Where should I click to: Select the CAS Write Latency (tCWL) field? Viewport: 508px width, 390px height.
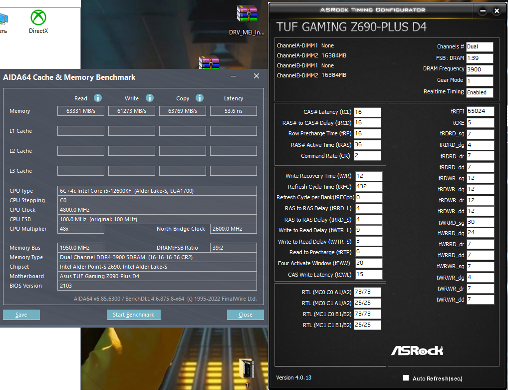369,274
